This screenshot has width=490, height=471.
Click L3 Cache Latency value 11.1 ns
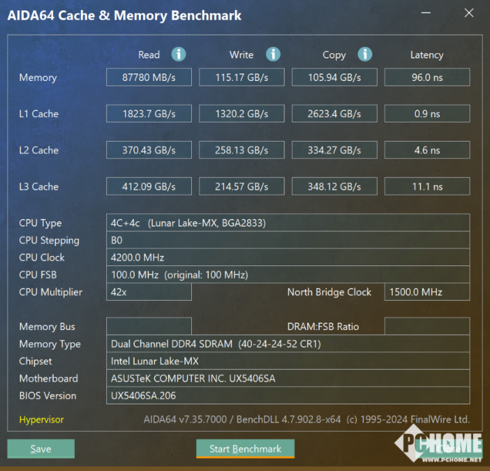point(427,186)
